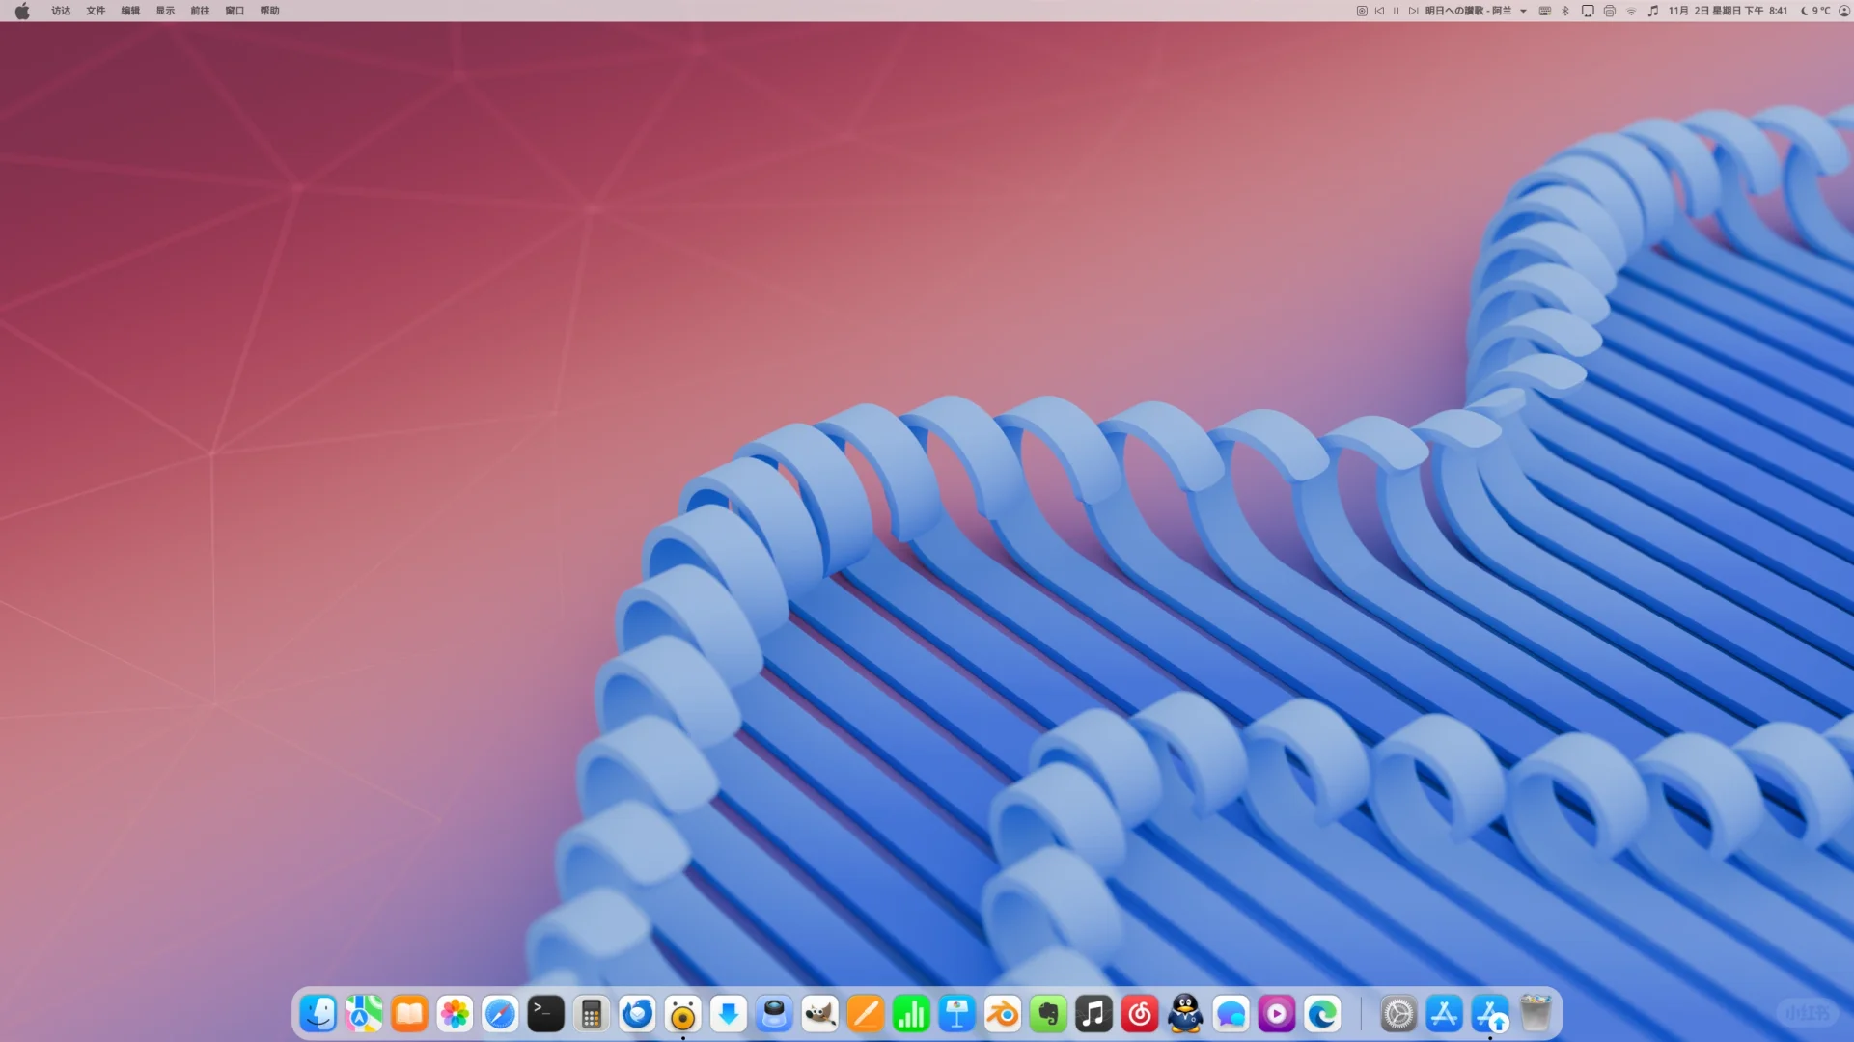1854x1042 pixels.
Task: Open the 前往 menu
Action: pyautogui.click(x=199, y=11)
